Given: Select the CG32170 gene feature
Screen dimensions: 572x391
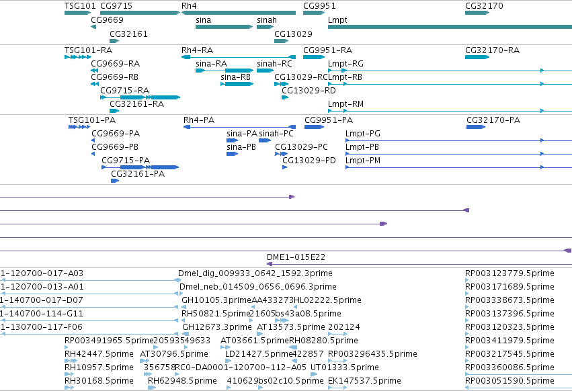Looking at the screenshot, I should pyautogui.click(x=477, y=13).
